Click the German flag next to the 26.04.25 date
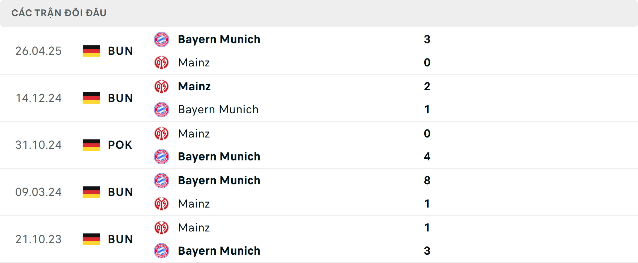Viewport: 638px width, 263px height. tap(91, 51)
